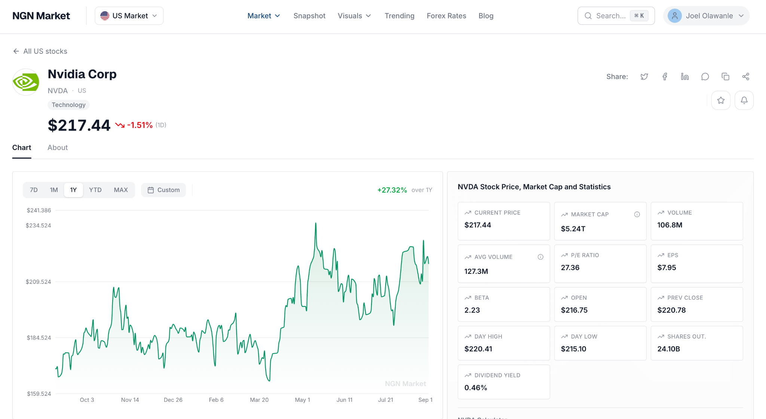Click the Current Price trend icon
766x419 pixels.
468,212
